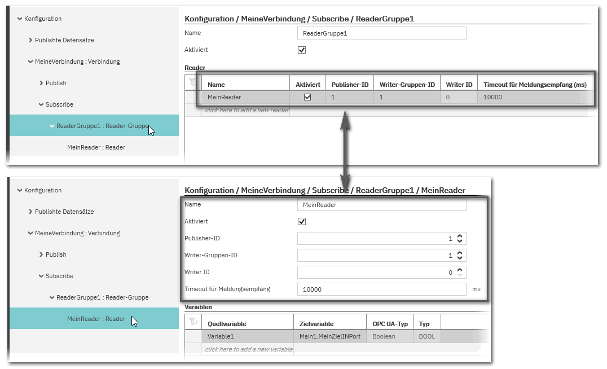The width and height of the screenshot is (607, 369).
Task: Collapse the Subscribe node on the ReaderGruppe1 page
Action: coord(41,104)
